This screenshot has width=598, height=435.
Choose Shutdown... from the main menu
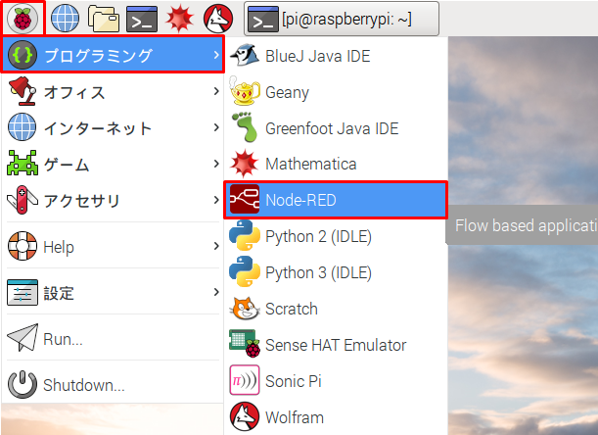[84, 385]
